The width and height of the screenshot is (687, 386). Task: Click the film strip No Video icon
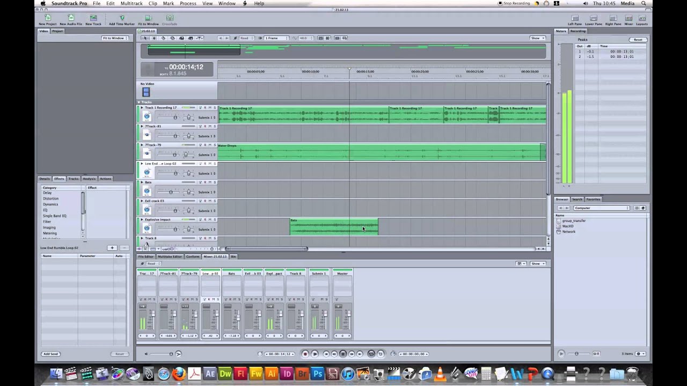tap(146, 92)
